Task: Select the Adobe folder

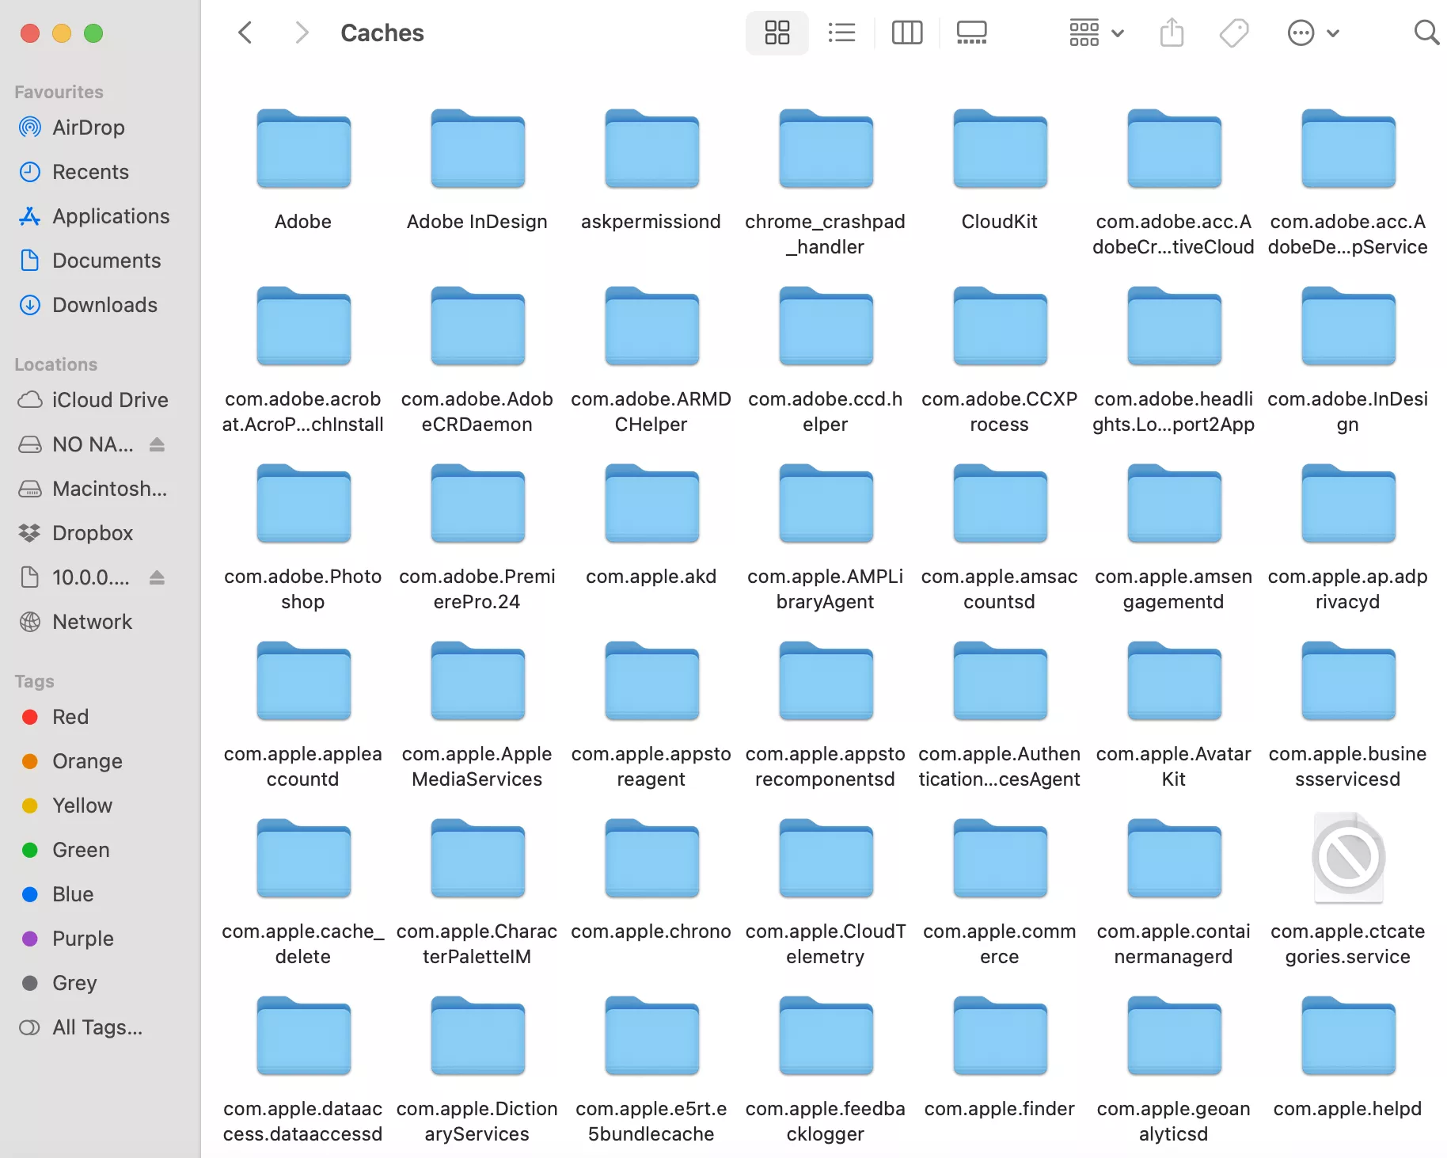Action: point(303,149)
